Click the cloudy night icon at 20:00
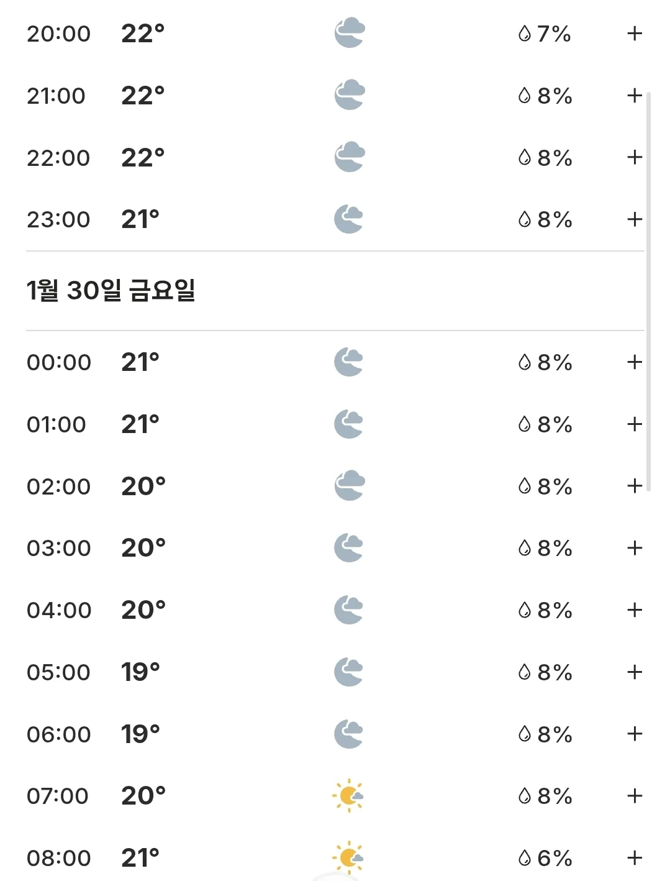This screenshot has height=881, width=670. pos(350,33)
